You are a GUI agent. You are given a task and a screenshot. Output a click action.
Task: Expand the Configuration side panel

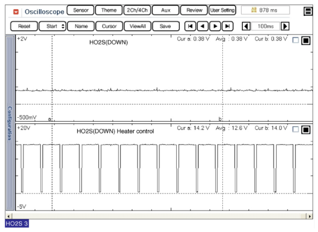pyautogui.click(x=10, y=124)
